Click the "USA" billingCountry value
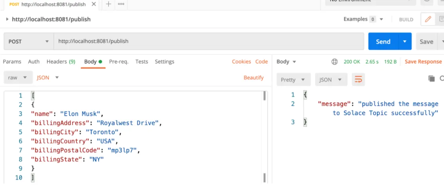Image resolution: width=444 pixels, height=189 pixels. (105, 141)
